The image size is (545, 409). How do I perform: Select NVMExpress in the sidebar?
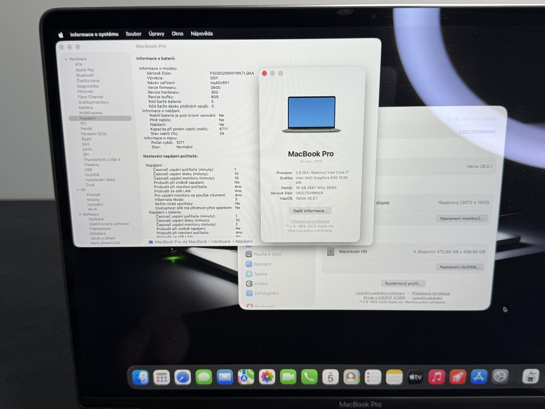[90, 113]
